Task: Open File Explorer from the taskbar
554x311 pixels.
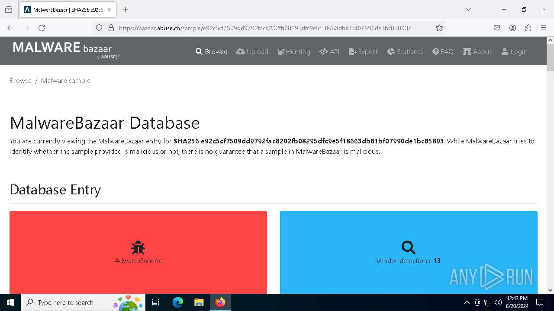Action: pyautogui.click(x=199, y=302)
